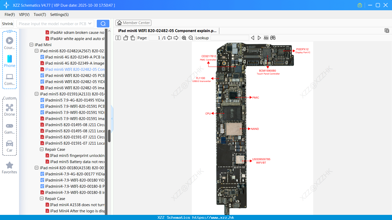This screenshot has height=220, width=392.
Task: Collapse the left panel splitter handle
Action: 112,118
